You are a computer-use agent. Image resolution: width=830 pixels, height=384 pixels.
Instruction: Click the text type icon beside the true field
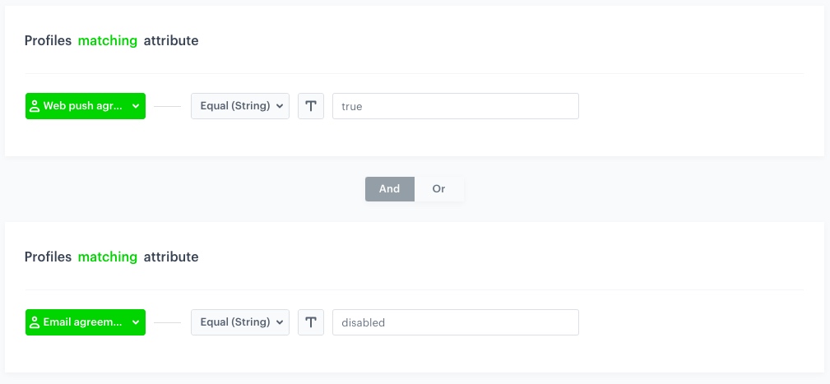[311, 106]
